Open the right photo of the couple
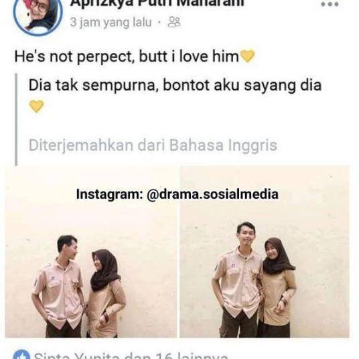Screen dimensions: 359x359 (265, 251)
